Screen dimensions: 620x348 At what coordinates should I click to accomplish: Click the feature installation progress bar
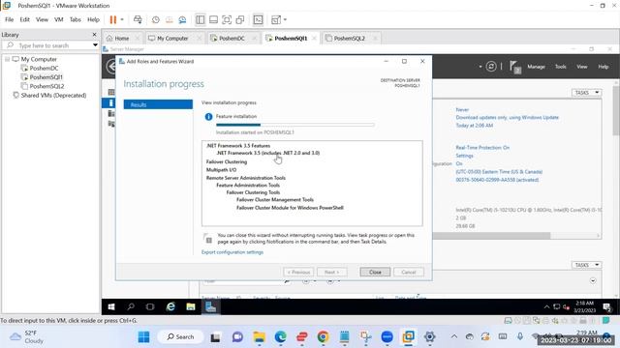tap(294, 125)
